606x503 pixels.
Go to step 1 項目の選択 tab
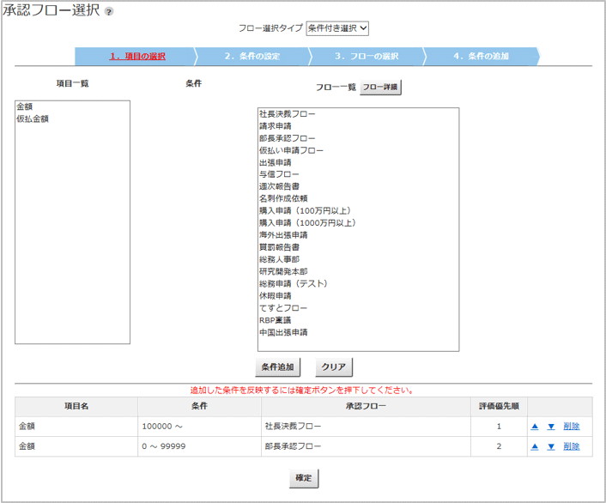(x=137, y=57)
